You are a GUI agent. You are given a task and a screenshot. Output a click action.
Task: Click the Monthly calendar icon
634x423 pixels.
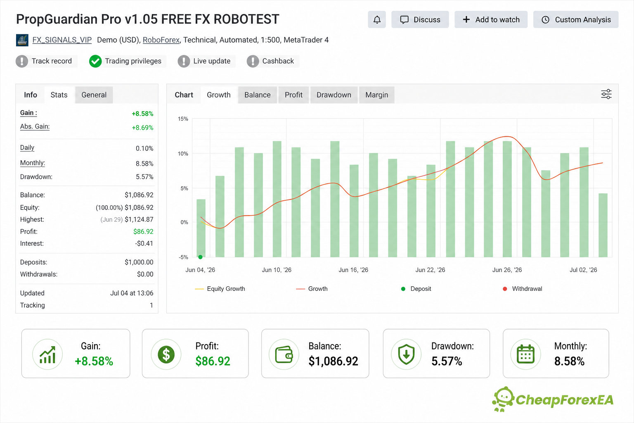pos(525,354)
